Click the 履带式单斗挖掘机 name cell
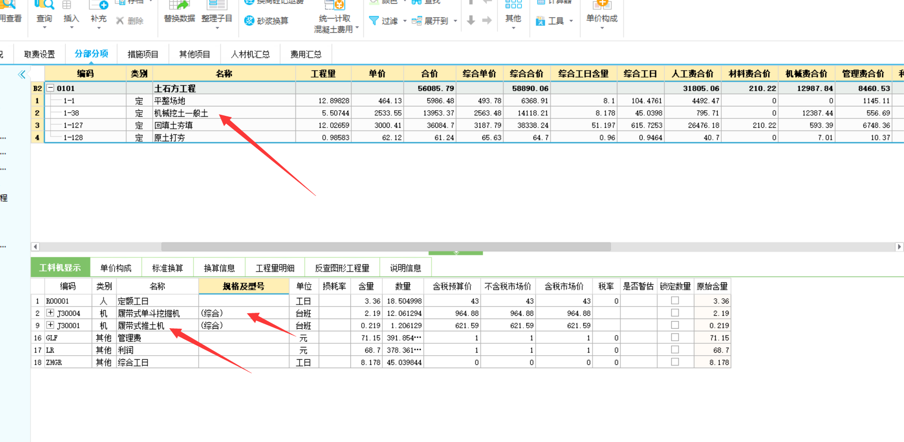 point(157,313)
